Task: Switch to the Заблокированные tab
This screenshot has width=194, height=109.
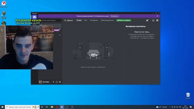Action: tap(107, 20)
